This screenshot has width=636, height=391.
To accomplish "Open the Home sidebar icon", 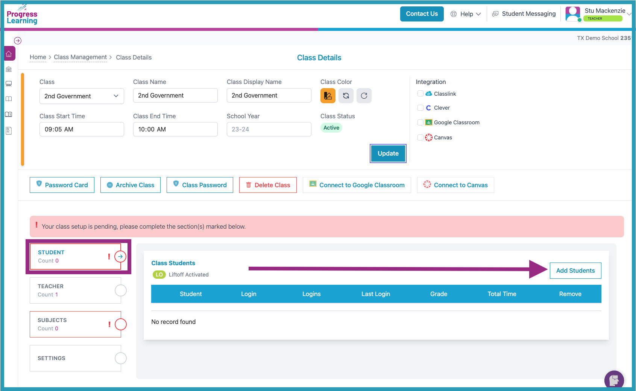I will (x=9, y=54).
